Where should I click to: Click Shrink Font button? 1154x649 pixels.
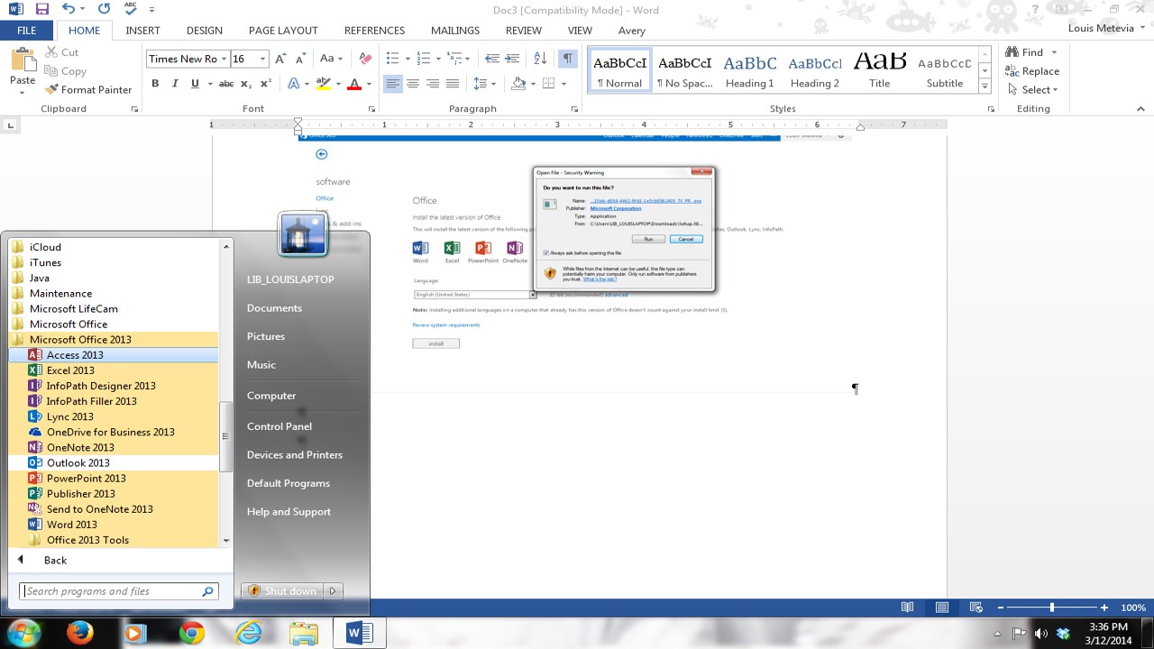301,59
